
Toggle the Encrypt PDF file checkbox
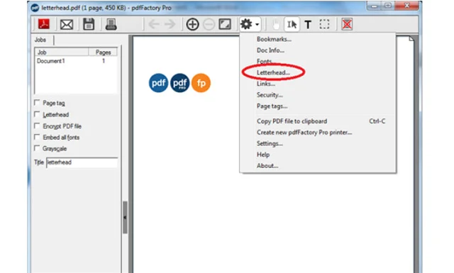[x=37, y=126]
